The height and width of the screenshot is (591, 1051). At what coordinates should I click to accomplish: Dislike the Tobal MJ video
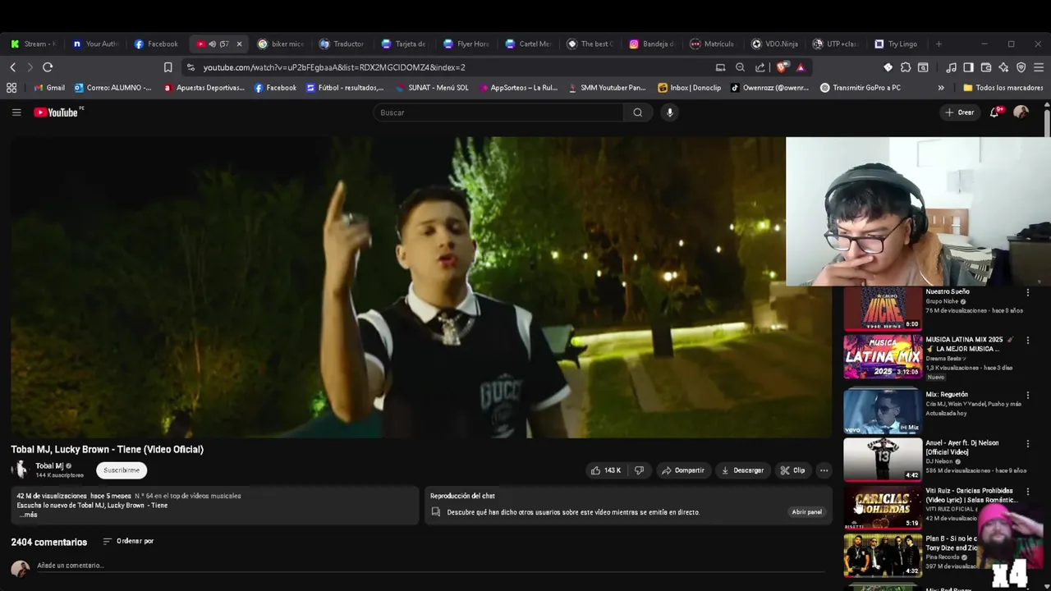click(639, 470)
